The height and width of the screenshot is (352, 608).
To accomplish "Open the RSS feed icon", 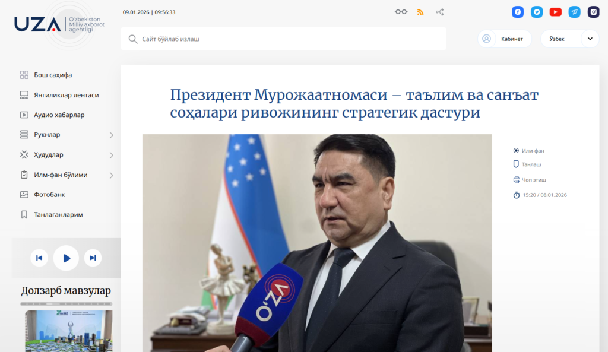I will coord(420,12).
